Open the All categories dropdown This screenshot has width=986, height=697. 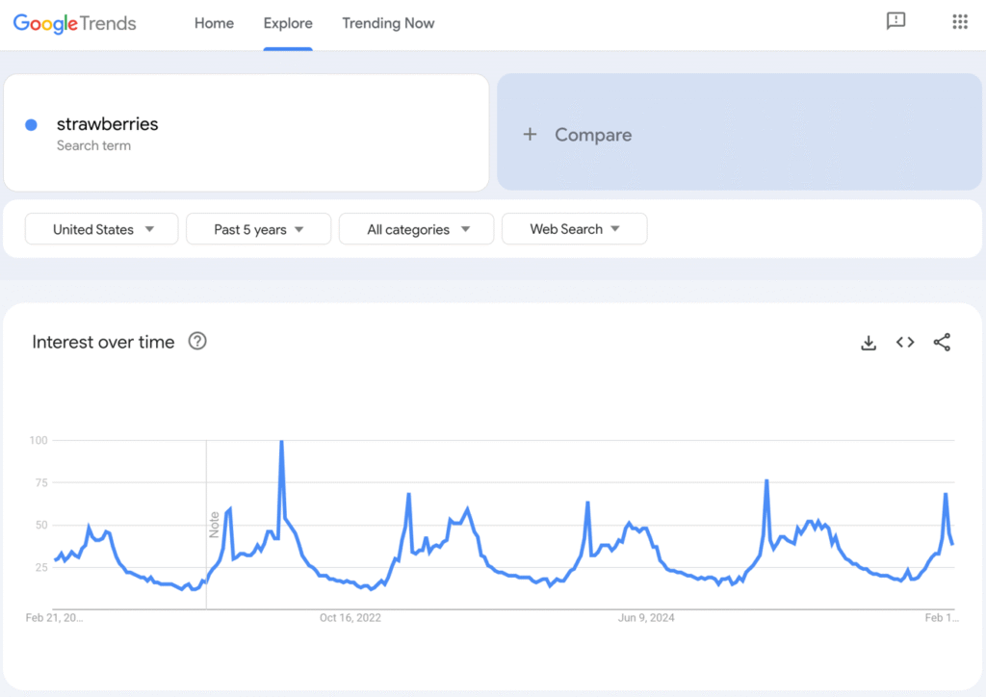coord(416,229)
